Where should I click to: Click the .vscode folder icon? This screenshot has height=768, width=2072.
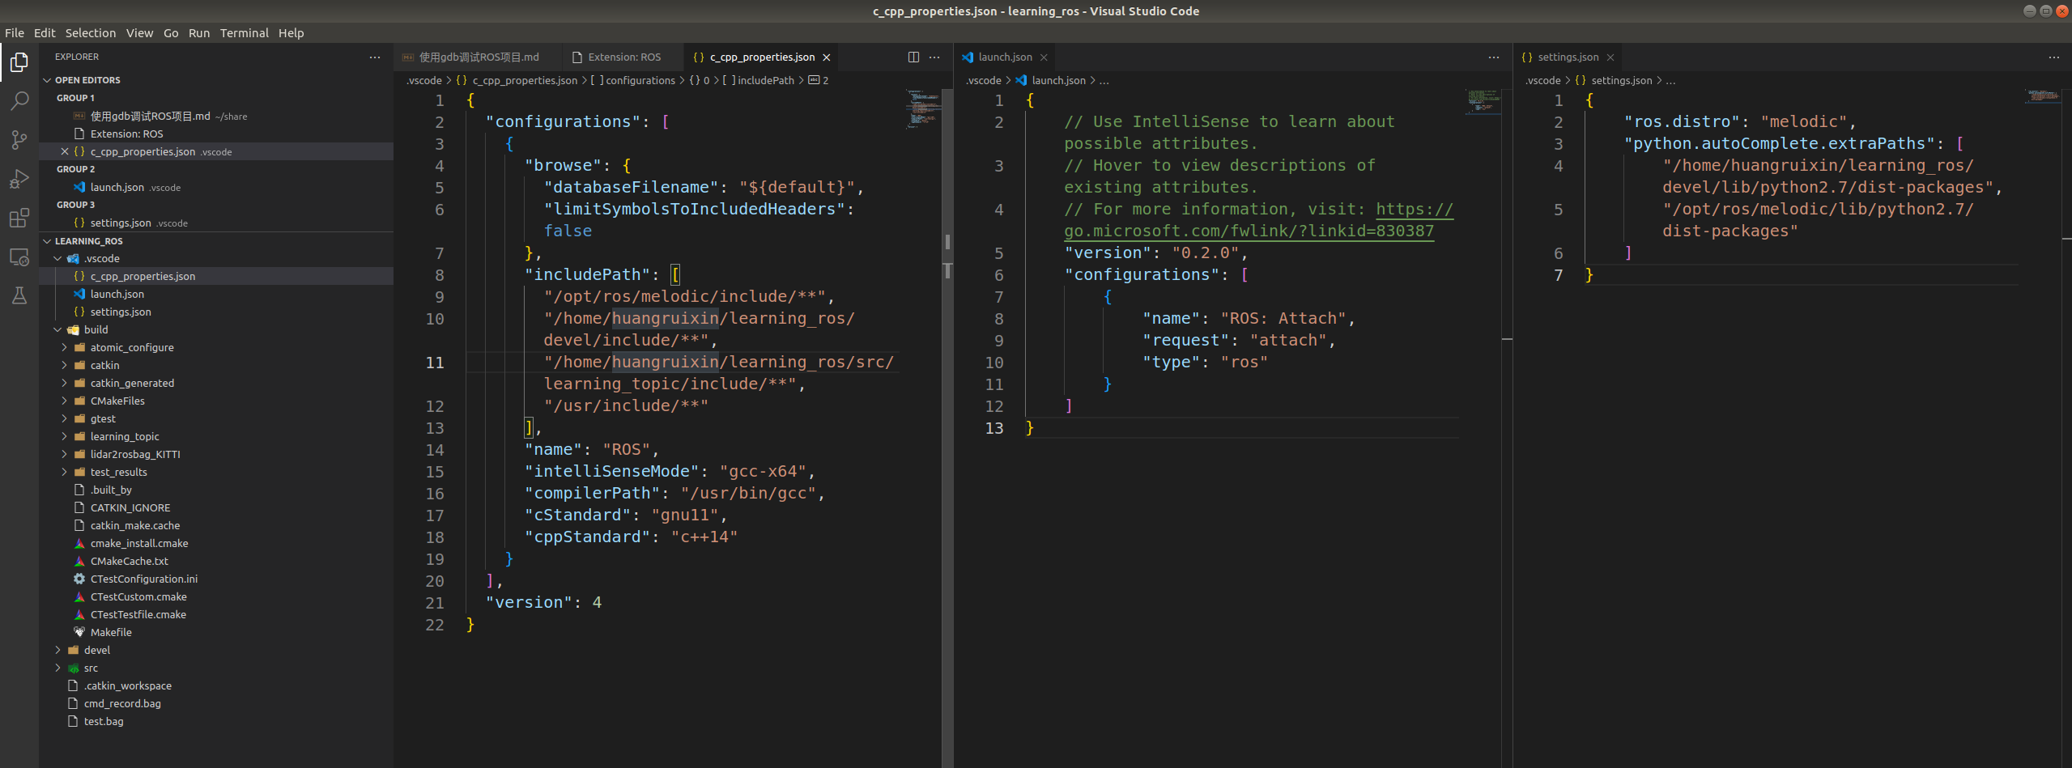(x=74, y=258)
